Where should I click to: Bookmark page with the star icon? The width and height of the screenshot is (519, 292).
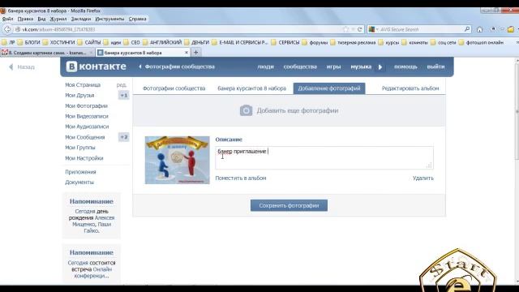pyautogui.click(x=346, y=29)
